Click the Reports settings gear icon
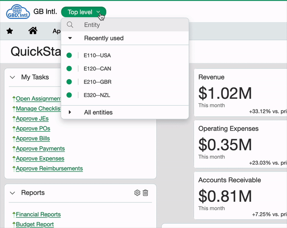 (x=137, y=193)
